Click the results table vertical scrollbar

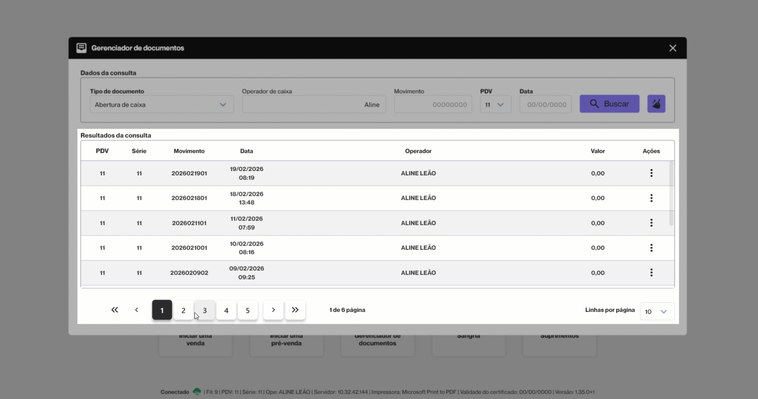click(671, 194)
